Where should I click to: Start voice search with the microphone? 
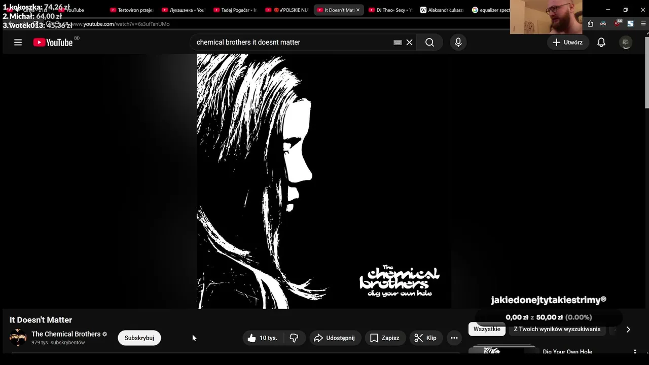(x=458, y=43)
